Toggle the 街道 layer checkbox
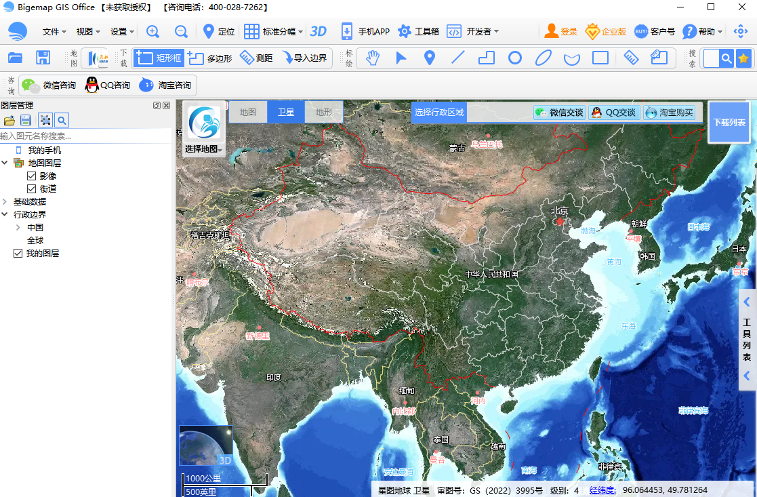The image size is (757, 497). click(x=31, y=189)
